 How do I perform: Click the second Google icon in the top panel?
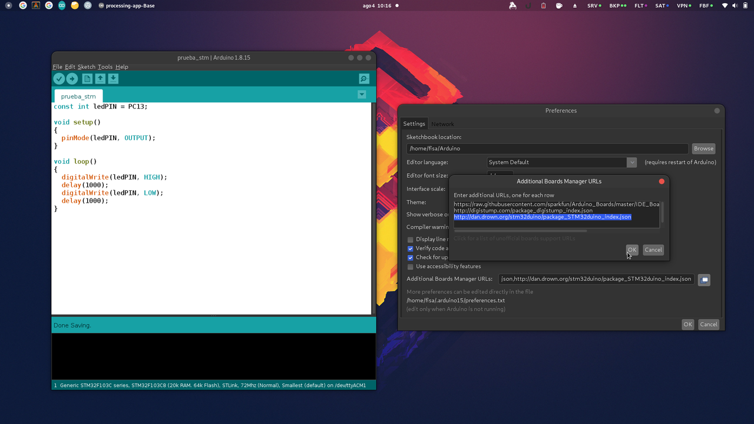click(49, 5)
